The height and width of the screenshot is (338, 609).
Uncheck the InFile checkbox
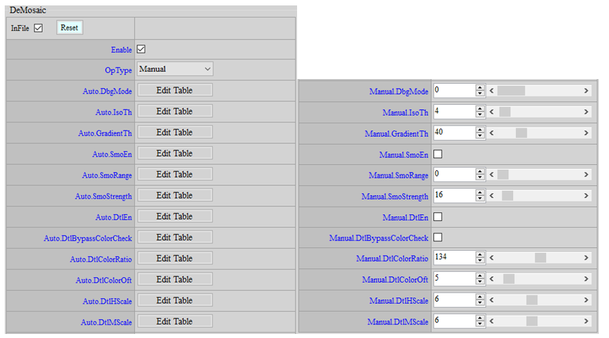(x=38, y=28)
